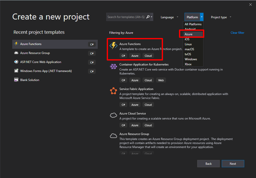Open the search options arrow beside magnifier

pos(151,17)
